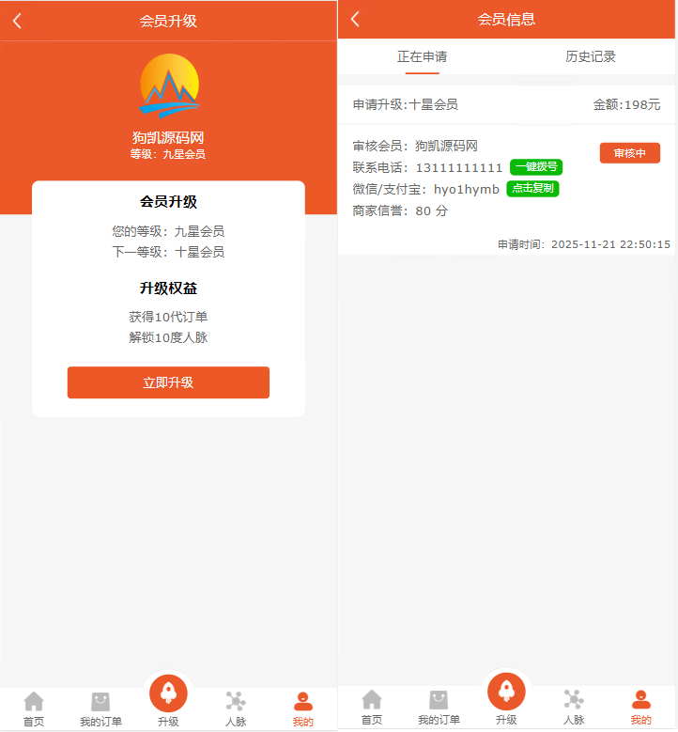Image resolution: width=678 pixels, height=732 pixels.
Task: Switch to the 正在申请 tab
Action: [422, 56]
